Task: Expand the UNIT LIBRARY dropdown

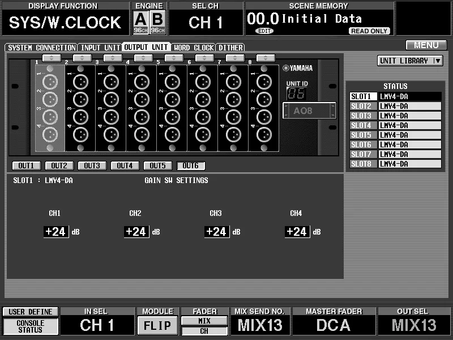Action: click(410, 61)
